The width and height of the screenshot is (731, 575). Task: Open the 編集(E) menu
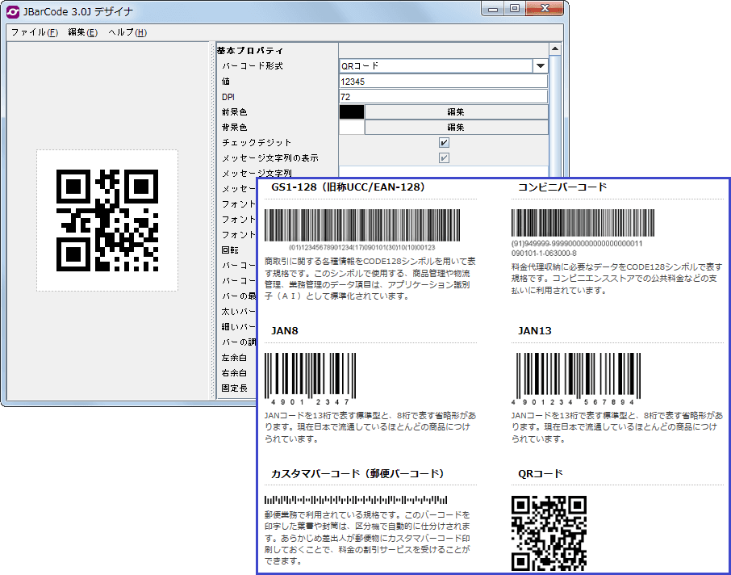[x=82, y=32]
